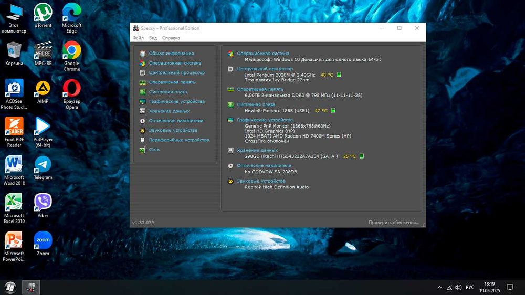Select Звуковые устройства in the sidebar
Screen dimensions: 525x295
point(173,130)
